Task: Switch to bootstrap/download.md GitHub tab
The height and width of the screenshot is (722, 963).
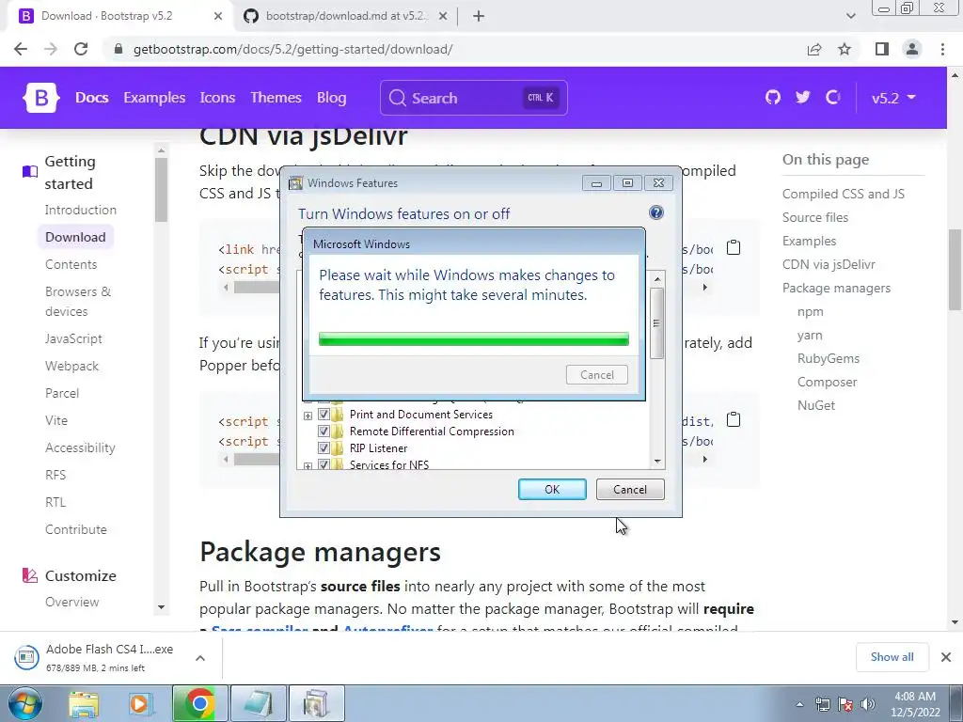Action: [x=346, y=17]
